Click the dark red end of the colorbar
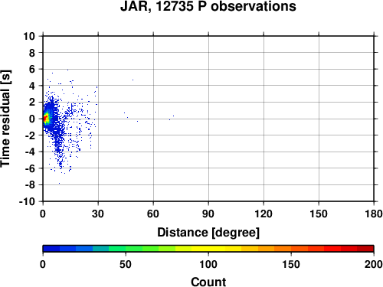Viewport: 383px width, 287px height. (365, 249)
